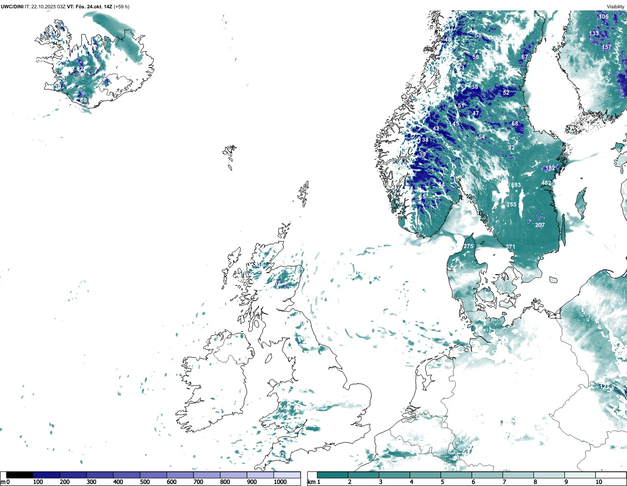Click the 51 visibility value on map

point(460,105)
